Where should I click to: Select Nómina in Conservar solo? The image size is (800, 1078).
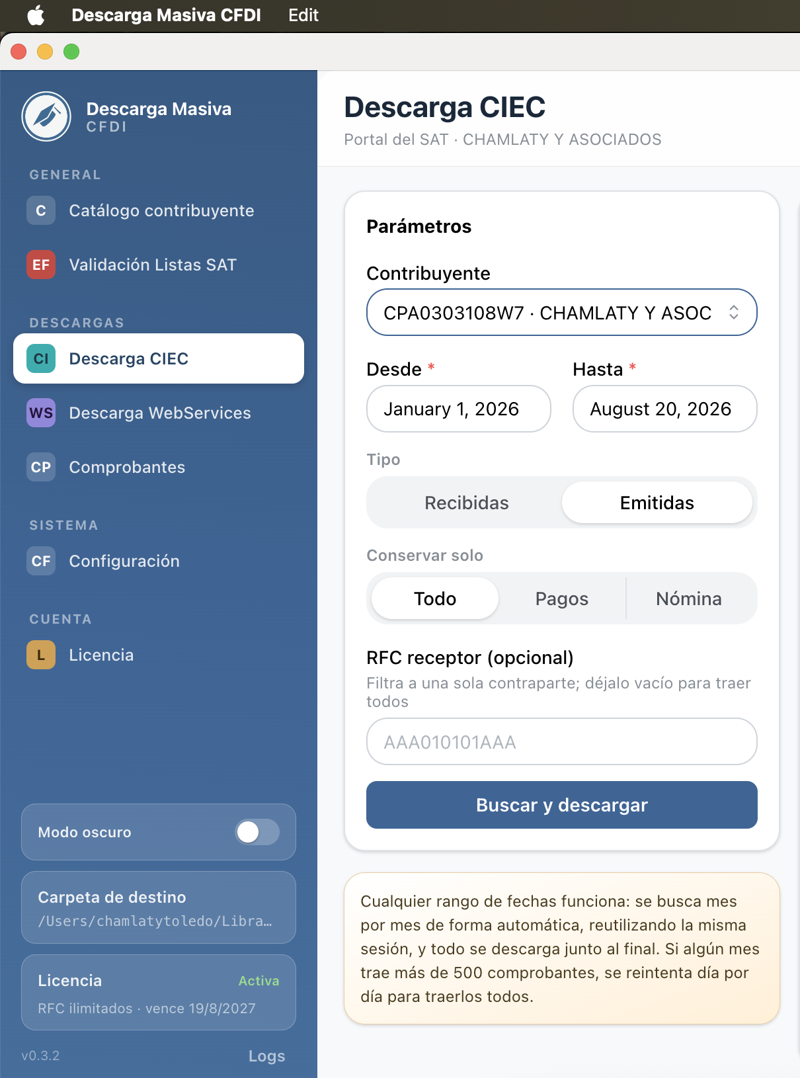pos(689,599)
